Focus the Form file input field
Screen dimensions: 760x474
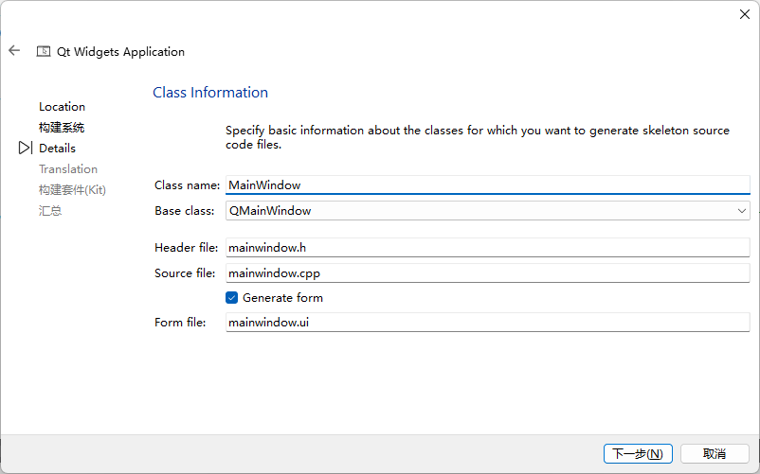(x=488, y=322)
